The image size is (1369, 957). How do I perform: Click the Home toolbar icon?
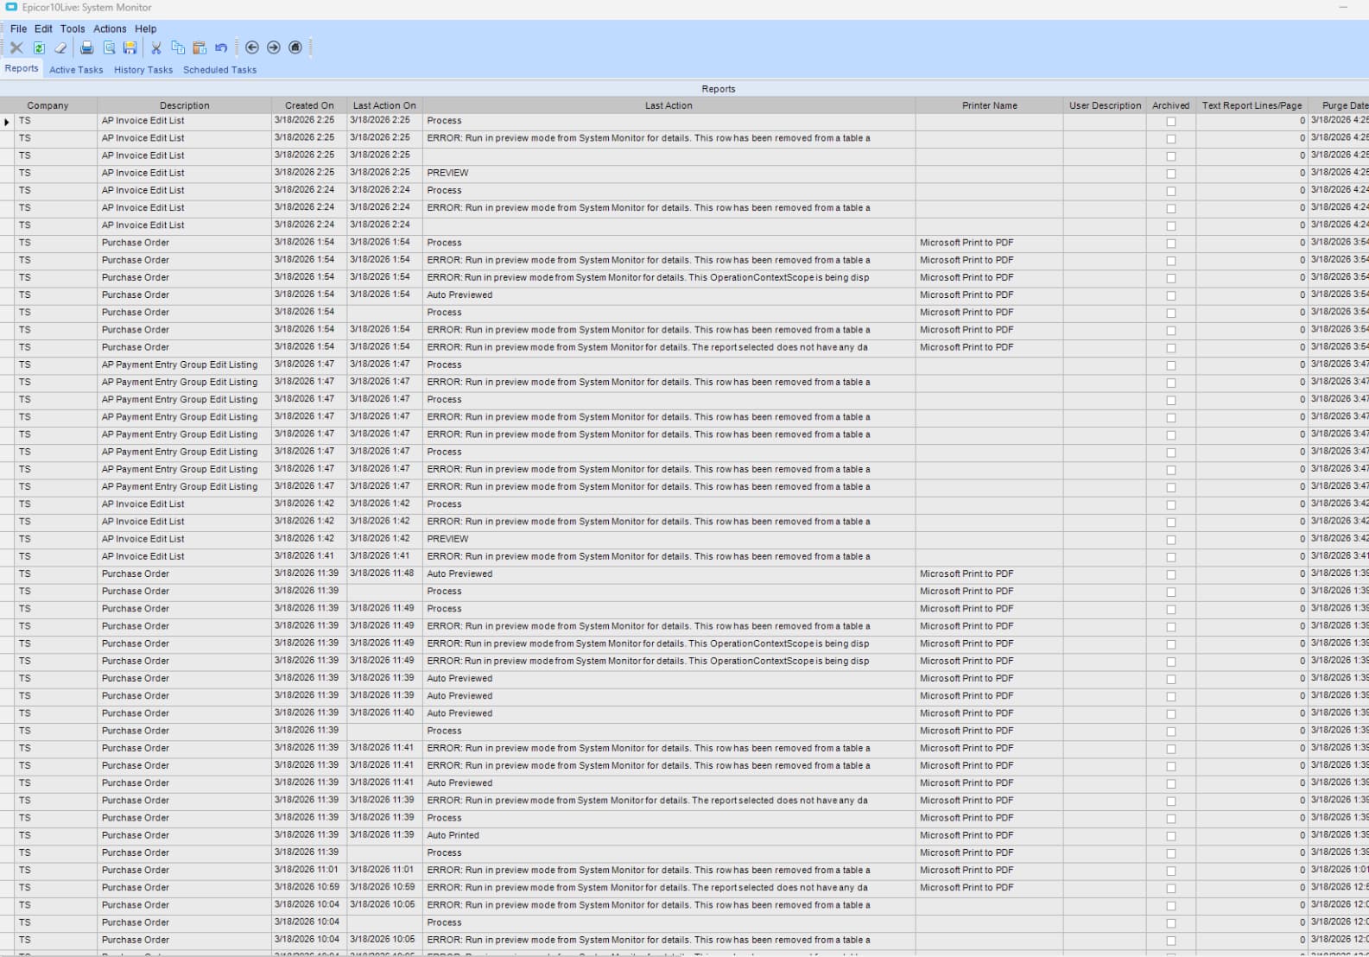(295, 48)
